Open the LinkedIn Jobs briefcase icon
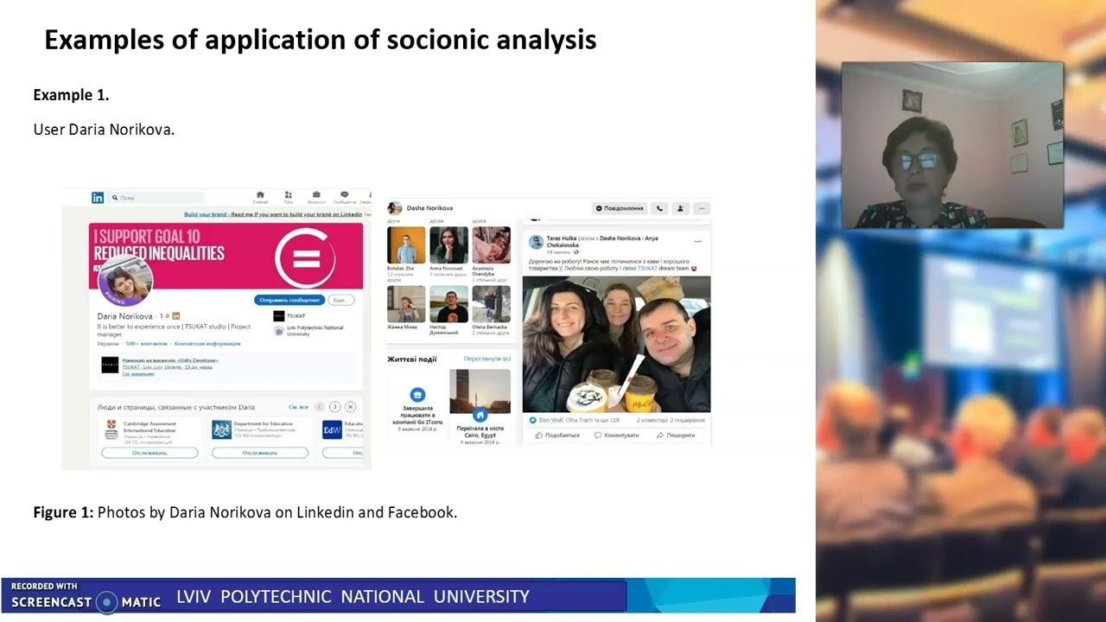The image size is (1106, 622). 316,198
